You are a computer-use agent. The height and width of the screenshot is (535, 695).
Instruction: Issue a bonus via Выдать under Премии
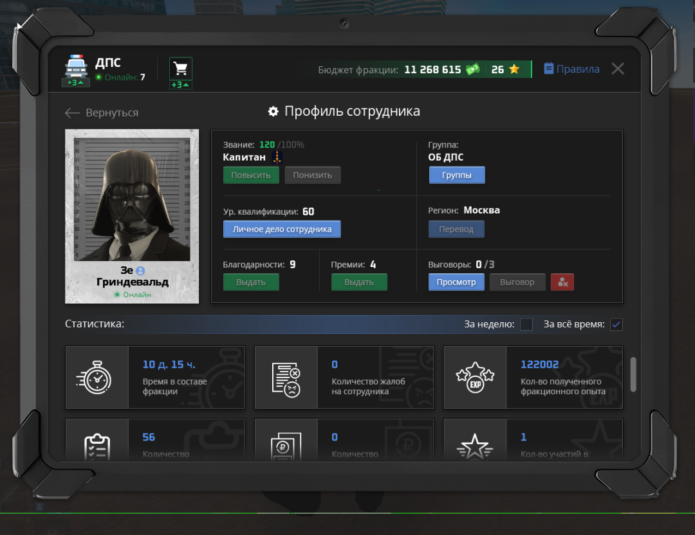359,282
